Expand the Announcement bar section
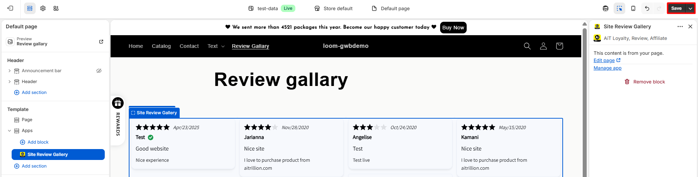Viewport: 698px width, 177px height. [x=9, y=71]
